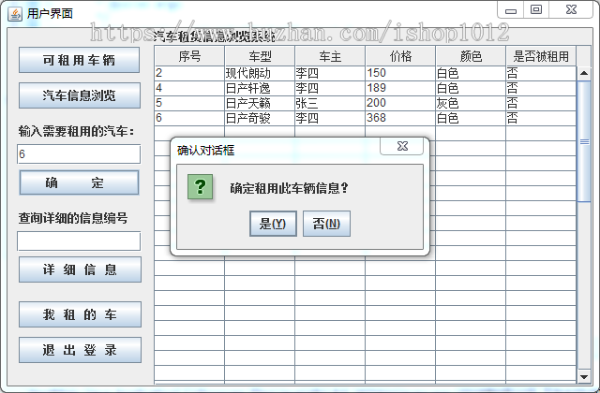Click the 可租用车辆 button
600x393 pixels.
tap(79, 60)
